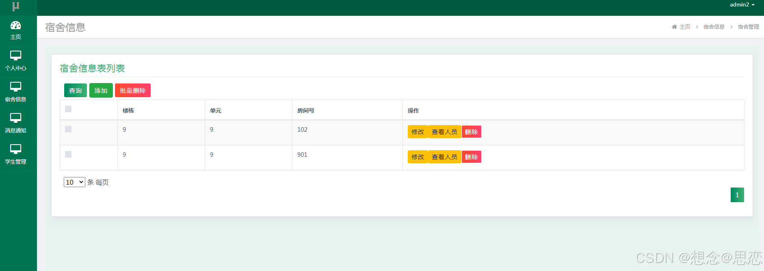Check the checkbox for room 901 row
This screenshot has width=764, height=271.
pyautogui.click(x=68, y=154)
